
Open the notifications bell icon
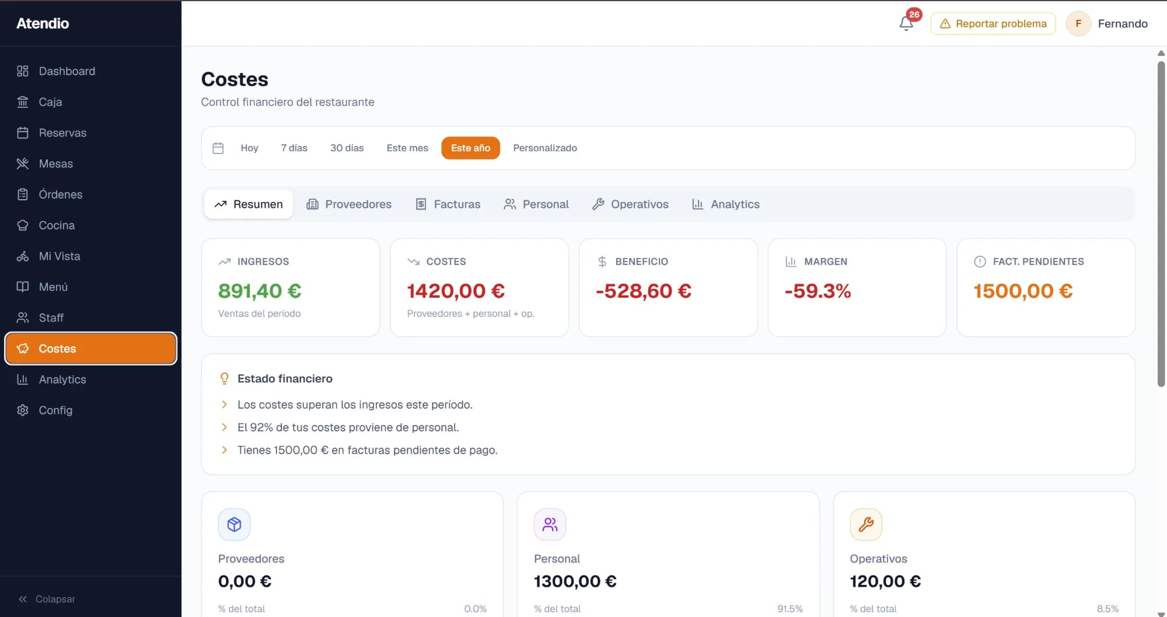906,23
